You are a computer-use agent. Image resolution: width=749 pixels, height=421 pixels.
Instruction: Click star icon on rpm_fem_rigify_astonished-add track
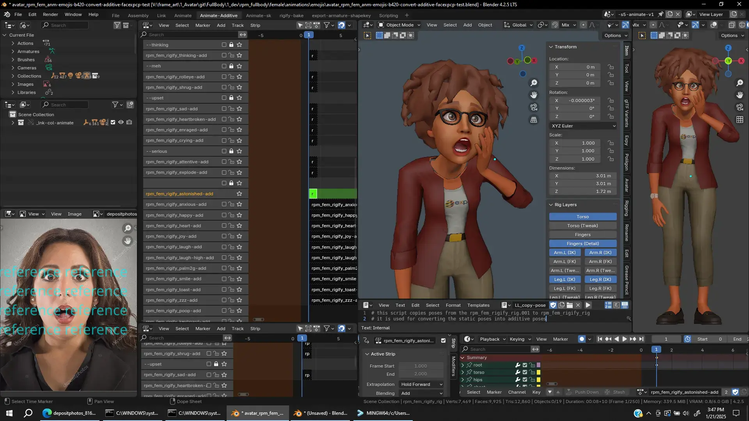coord(240,194)
